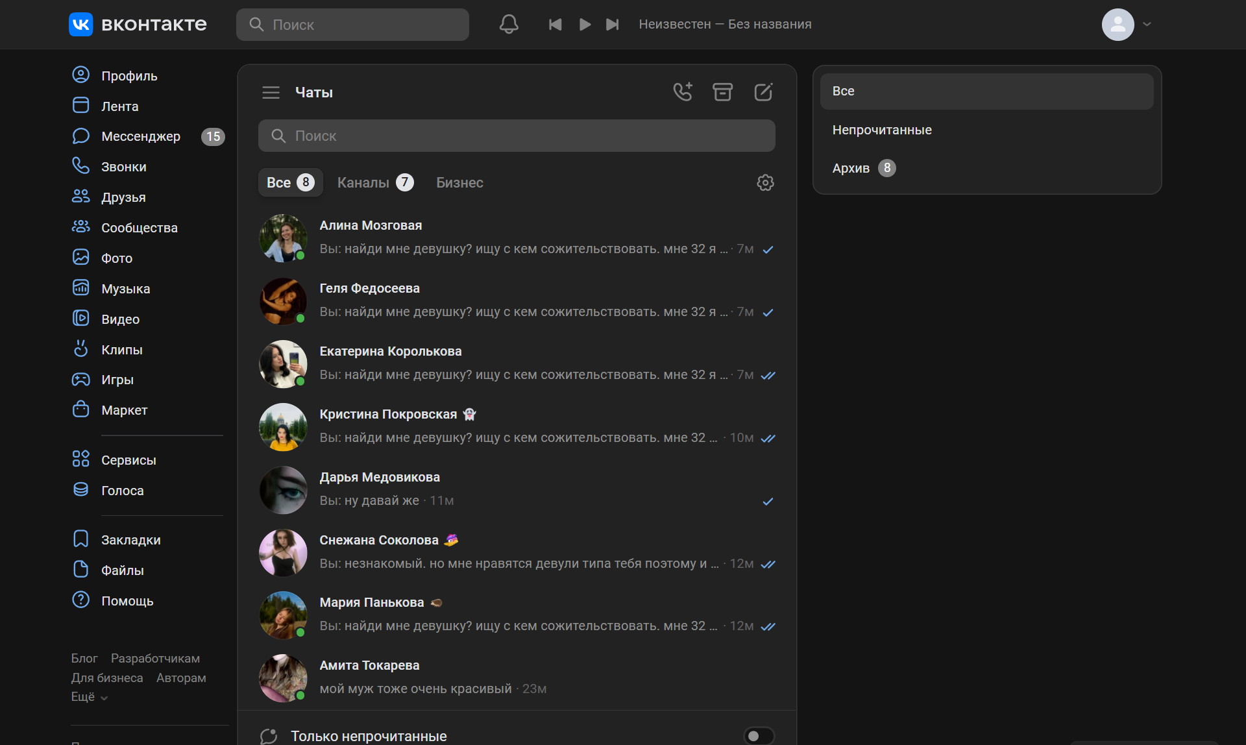
Task: Switch to the Бизнес tab
Action: click(459, 183)
